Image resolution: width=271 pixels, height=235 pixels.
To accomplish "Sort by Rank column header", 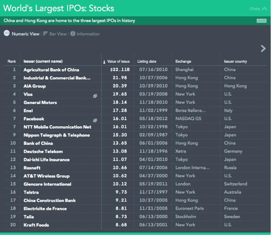I will (x=11, y=61).
